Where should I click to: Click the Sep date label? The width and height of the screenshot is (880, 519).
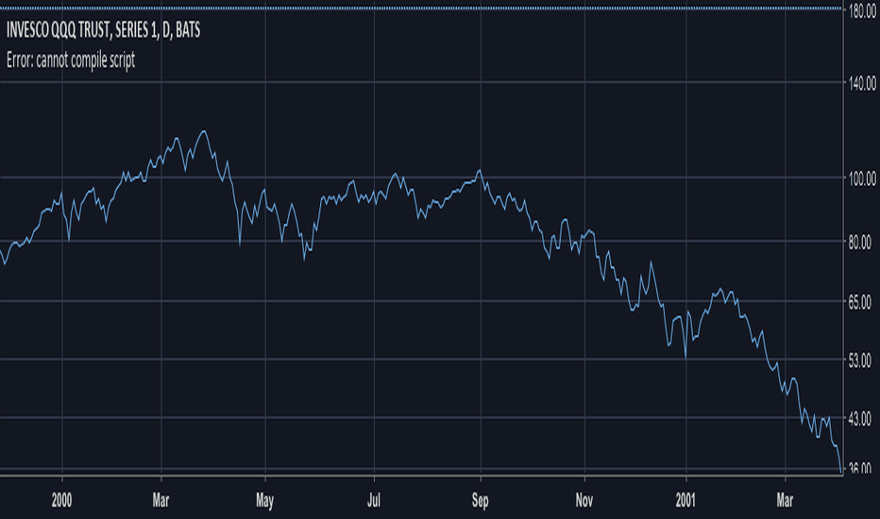[480, 500]
